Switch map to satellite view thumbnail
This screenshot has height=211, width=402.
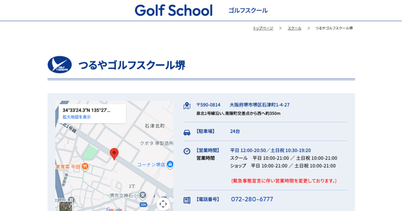coord(66,206)
